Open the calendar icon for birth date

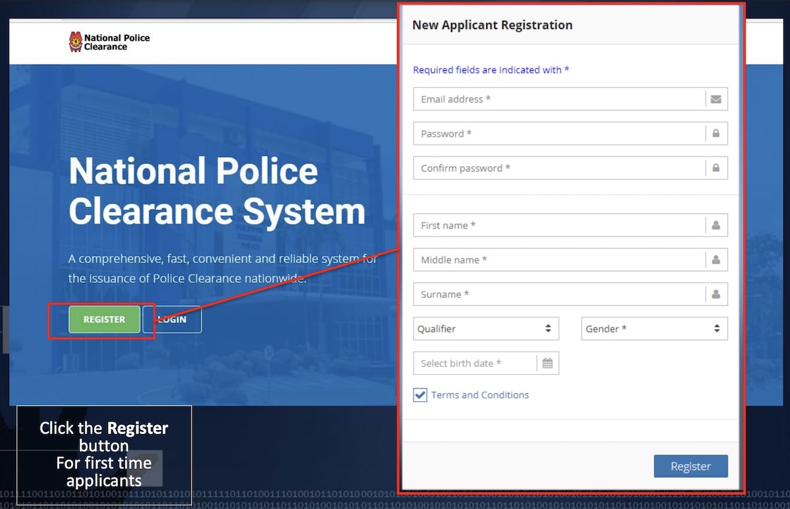point(548,363)
